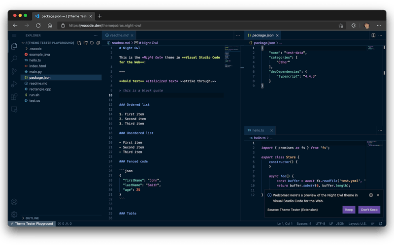Viewport: 394px width, 246px height.
Task: Select the package.json editor tab
Action: 263,35
